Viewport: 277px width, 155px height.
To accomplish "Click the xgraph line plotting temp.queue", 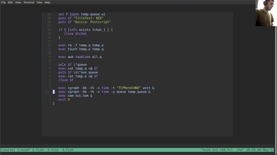I will tap(104, 92).
